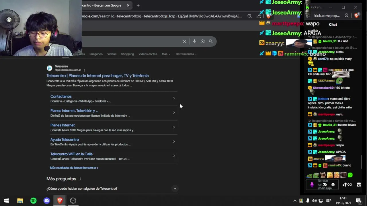Open the Planes Internet sitelink
The height and width of the screenshot is (206, 367).
(x=63, y=125)
